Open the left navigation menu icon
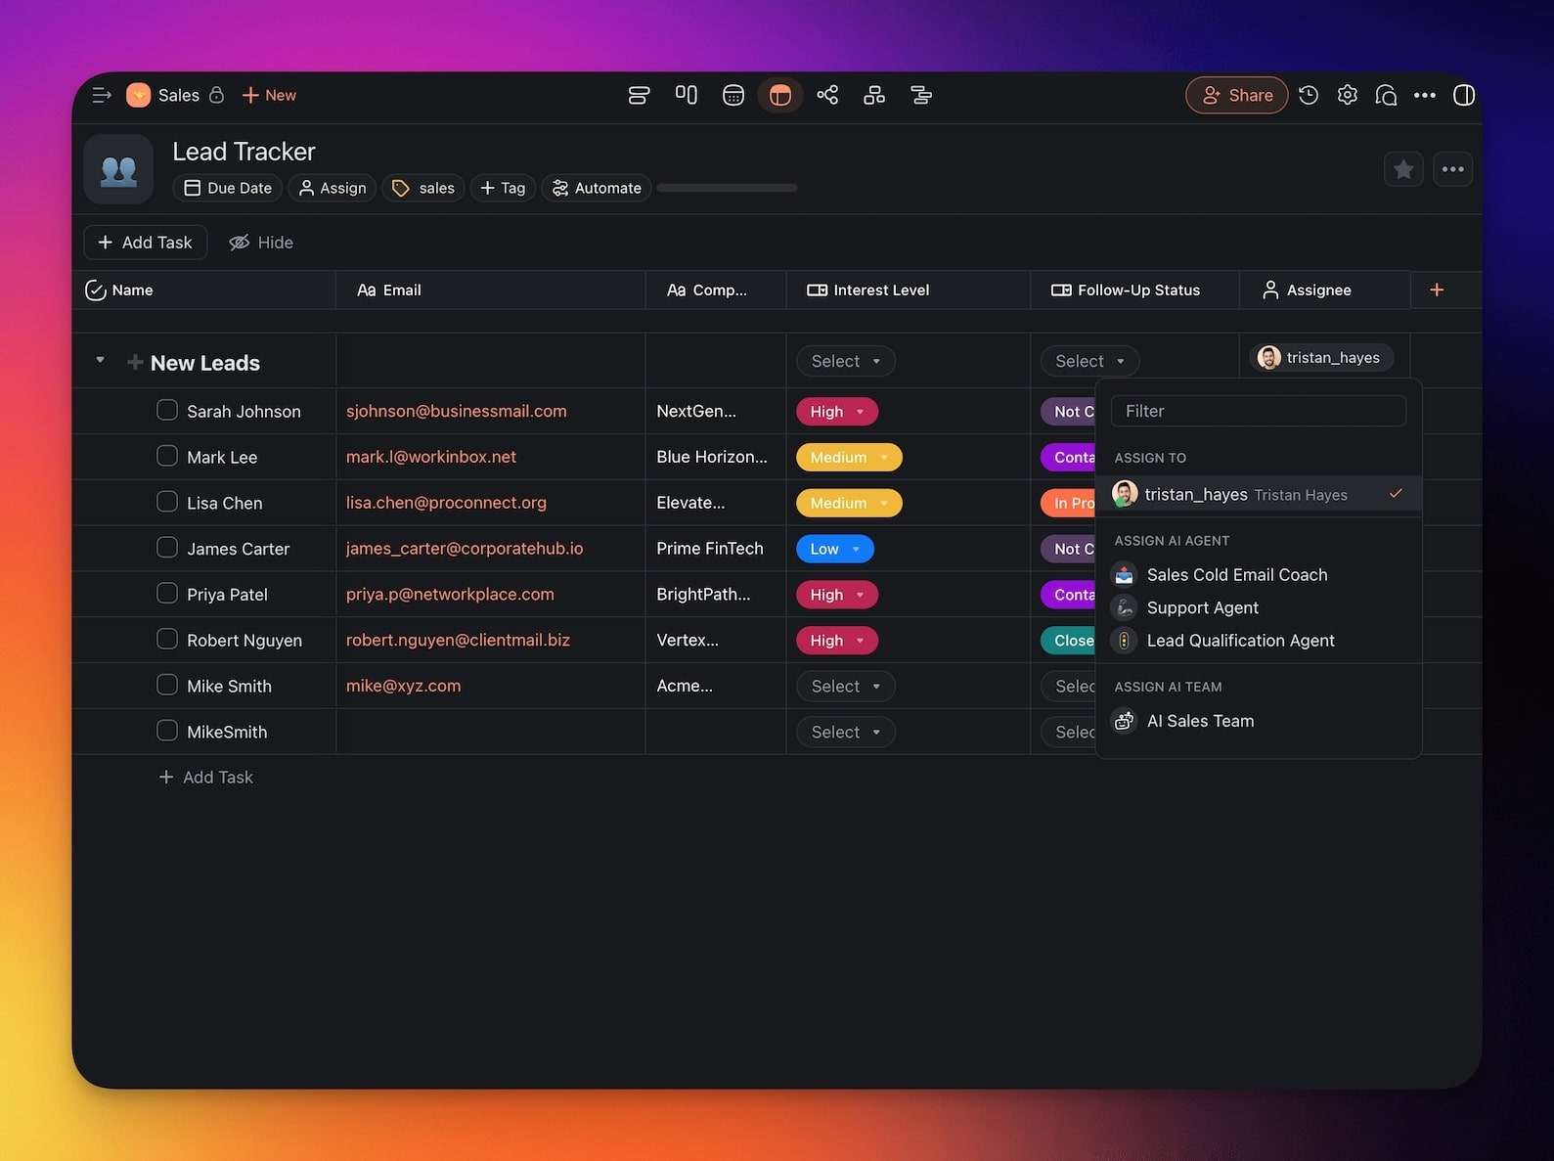This screenshot has height=1161, width=1554. click(x=101, y=95)
